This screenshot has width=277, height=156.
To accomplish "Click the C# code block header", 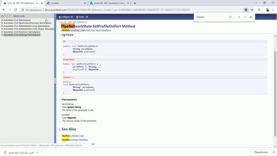I will tap(165, 42).
